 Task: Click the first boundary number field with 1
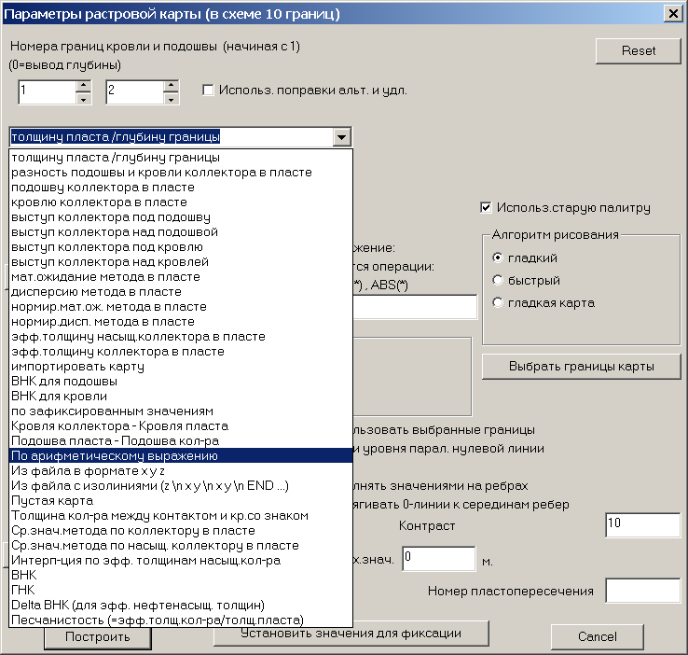pos(48,92)
